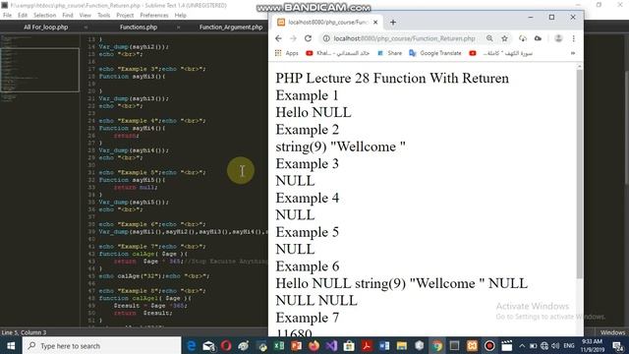Click the Chrome page vertical scrollbar
This screenshot has height=354, width=629.
click(579, 173)
